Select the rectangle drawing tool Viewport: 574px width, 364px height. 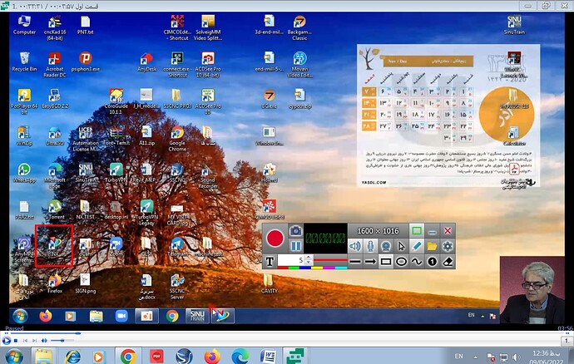pos(386,262)
